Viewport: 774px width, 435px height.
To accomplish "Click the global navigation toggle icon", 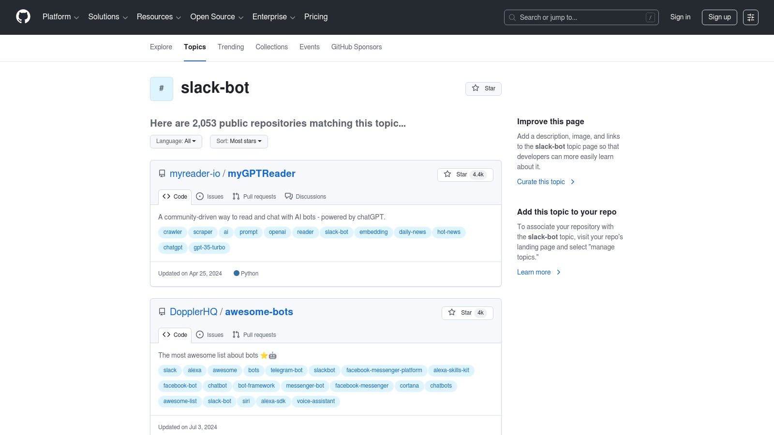I will (x=751, y=17).
